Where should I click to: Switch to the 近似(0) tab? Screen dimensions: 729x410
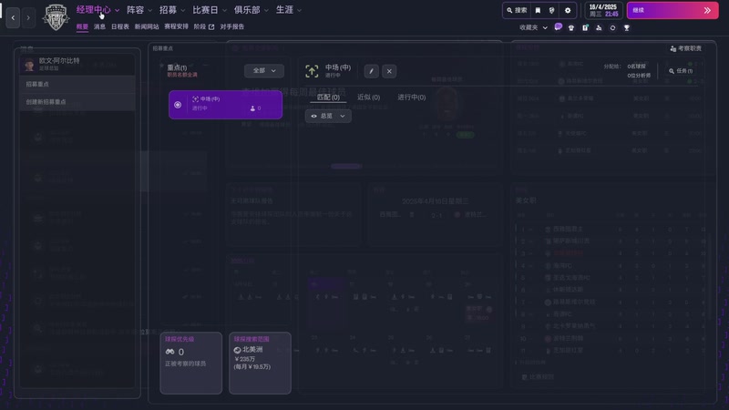pos(369,97)
